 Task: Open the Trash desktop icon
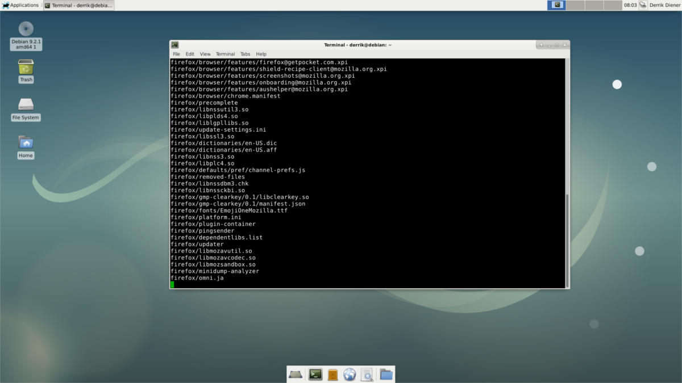click(x=26, y=68)
